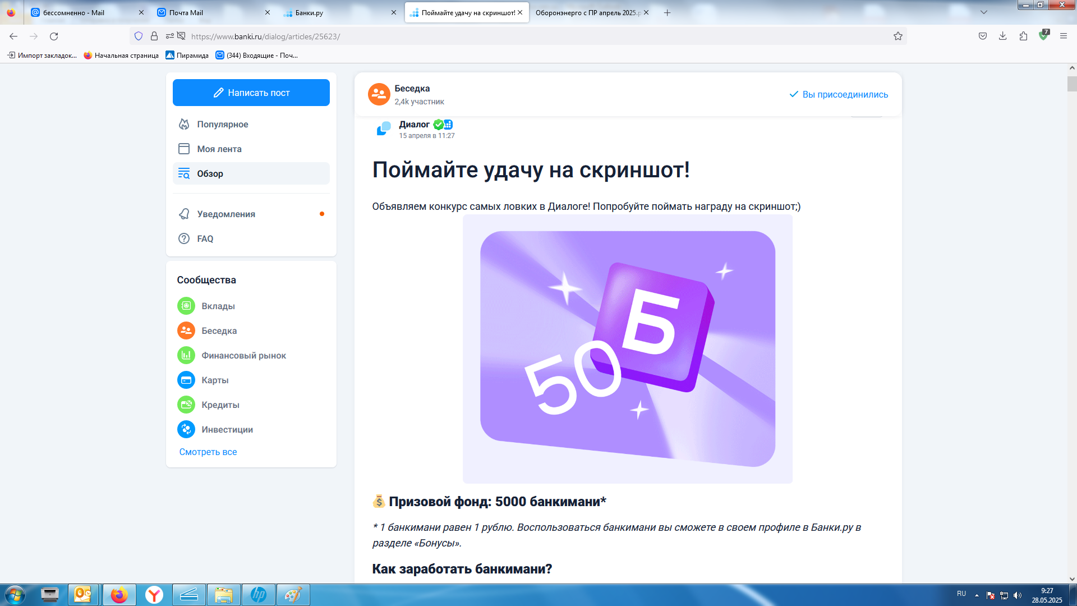Click the page scrollbar up arrow
1077x606 pixels.
click(1072, 68)
